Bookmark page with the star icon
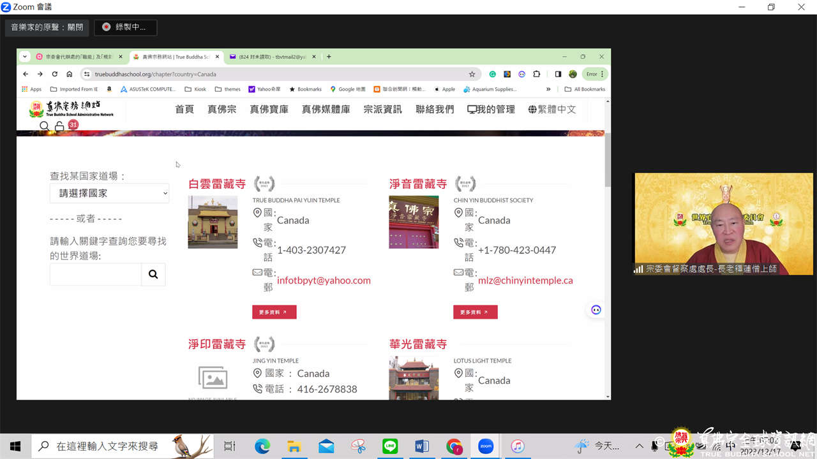Viewport: 817px width, 459px height. (472, 74)
